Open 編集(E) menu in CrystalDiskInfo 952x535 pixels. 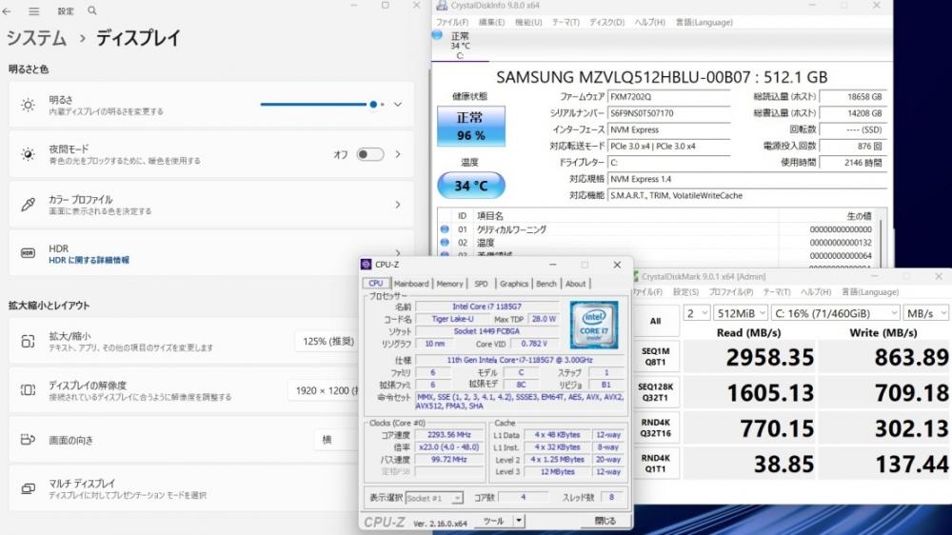491,23
